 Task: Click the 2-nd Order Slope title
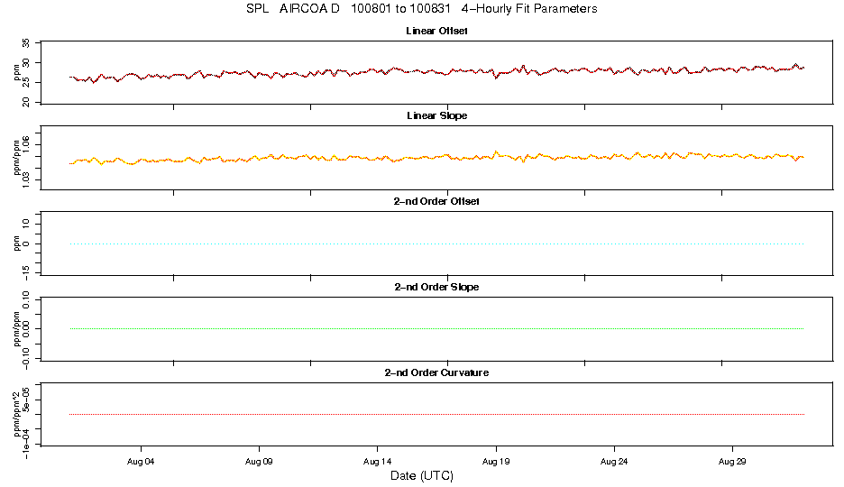[x=436, y=287]
